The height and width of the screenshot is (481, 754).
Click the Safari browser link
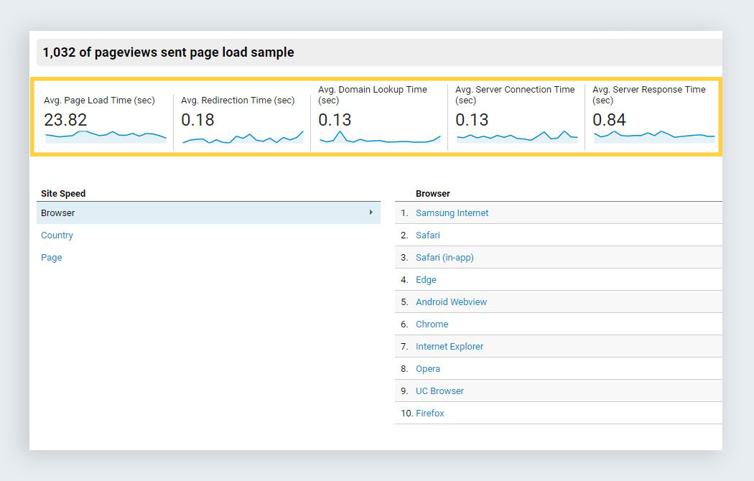tap(428, 235)
